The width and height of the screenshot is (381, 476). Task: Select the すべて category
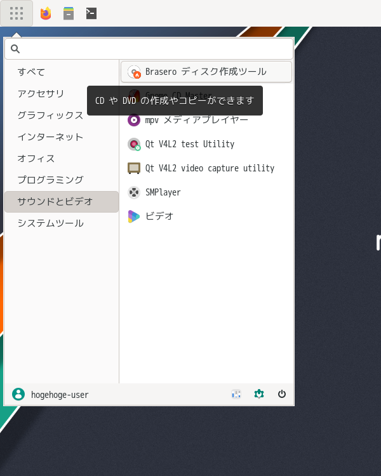[x=62, y=72]
